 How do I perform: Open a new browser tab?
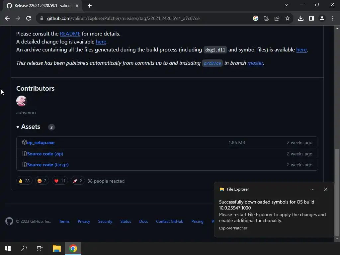(90, 6)
